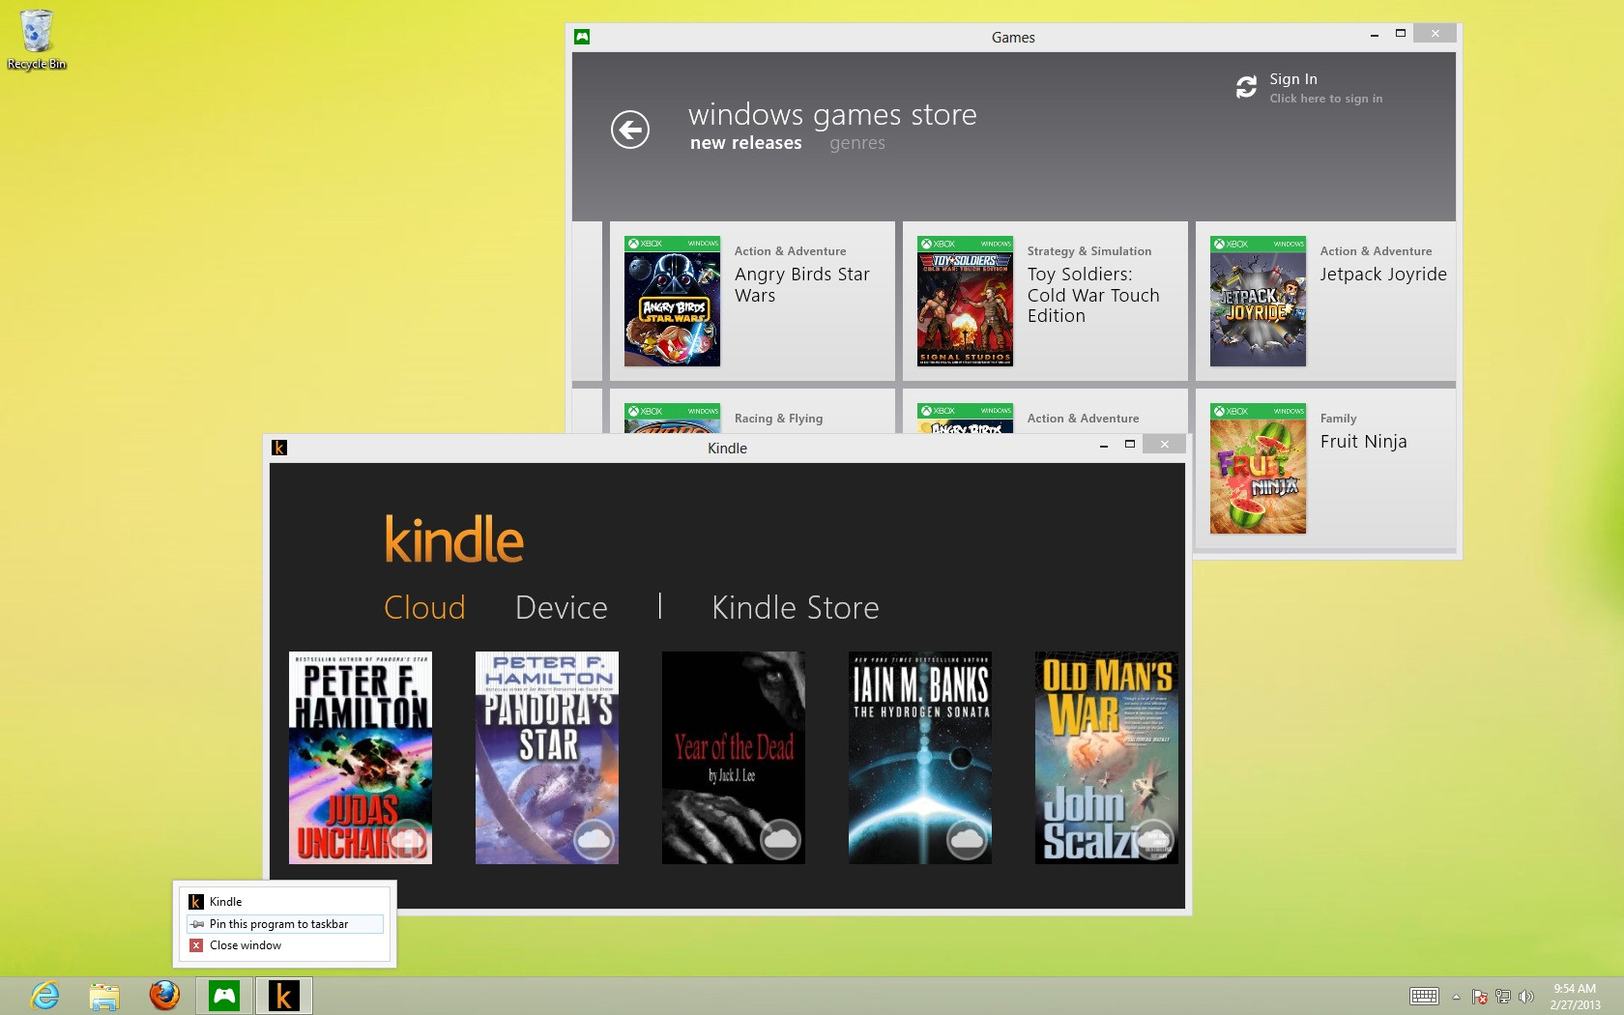The width and height of the screenshot is (1624, 1015).
Task: Click the kindle logo heading
Action: [454, 539]
